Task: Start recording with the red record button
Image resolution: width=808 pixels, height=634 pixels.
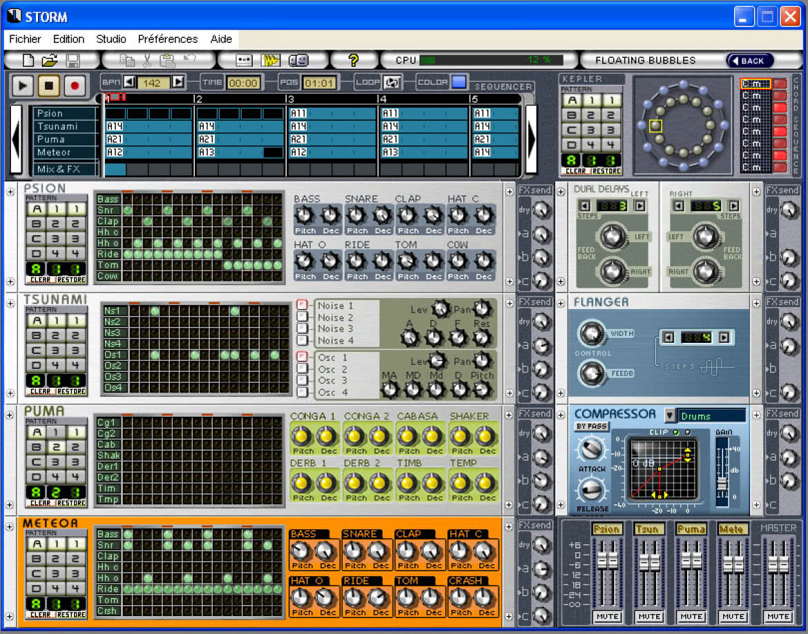Action: [x=74, y=86]
